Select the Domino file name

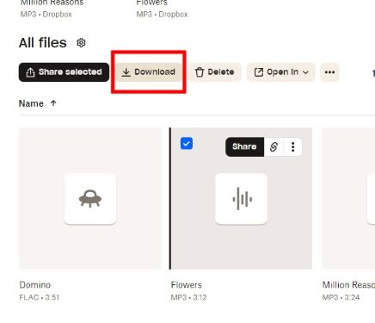(35, 285)
